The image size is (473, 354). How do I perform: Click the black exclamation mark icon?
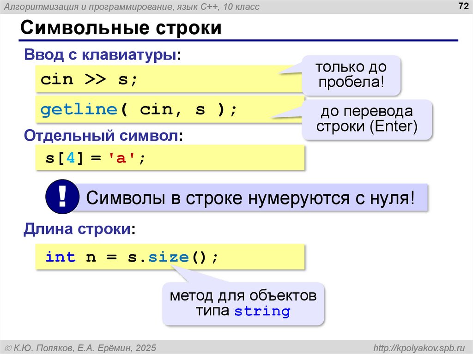(x=62, y=198)
